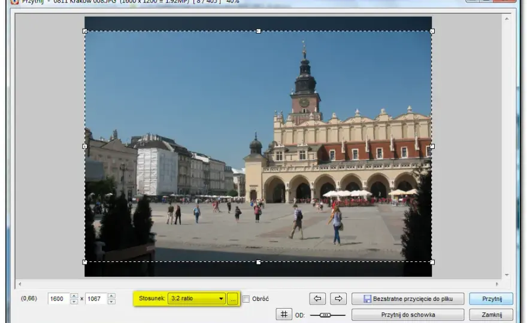527x323 pixels.
Task: Click Bezstratne przycięcie do pliku button
Action: pos(408,298)
